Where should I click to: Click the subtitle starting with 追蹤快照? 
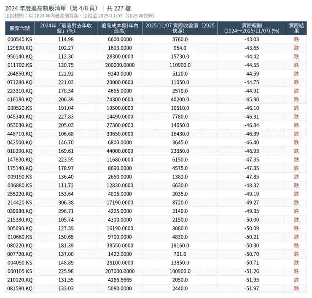(x=80, y=16)
